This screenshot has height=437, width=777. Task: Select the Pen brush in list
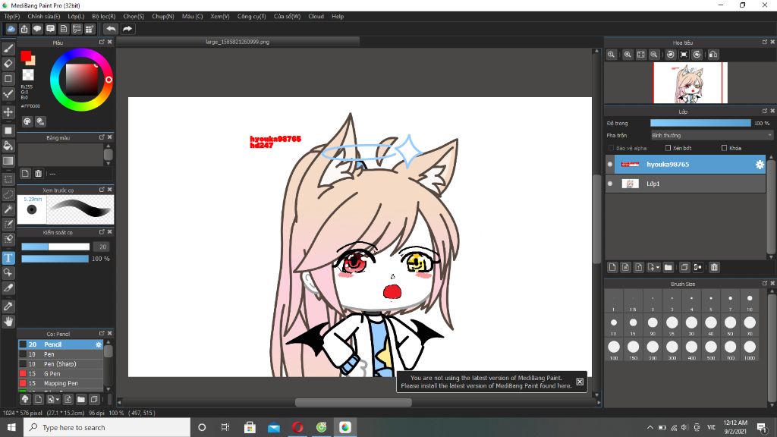pos(61,354)
